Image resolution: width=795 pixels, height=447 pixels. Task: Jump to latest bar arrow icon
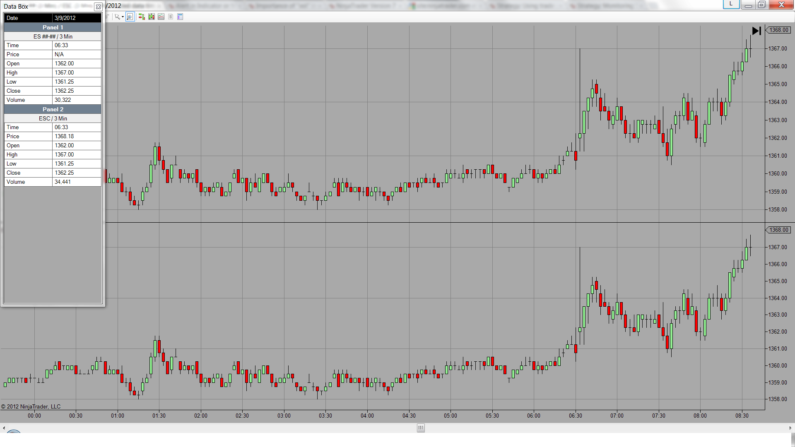756,31
